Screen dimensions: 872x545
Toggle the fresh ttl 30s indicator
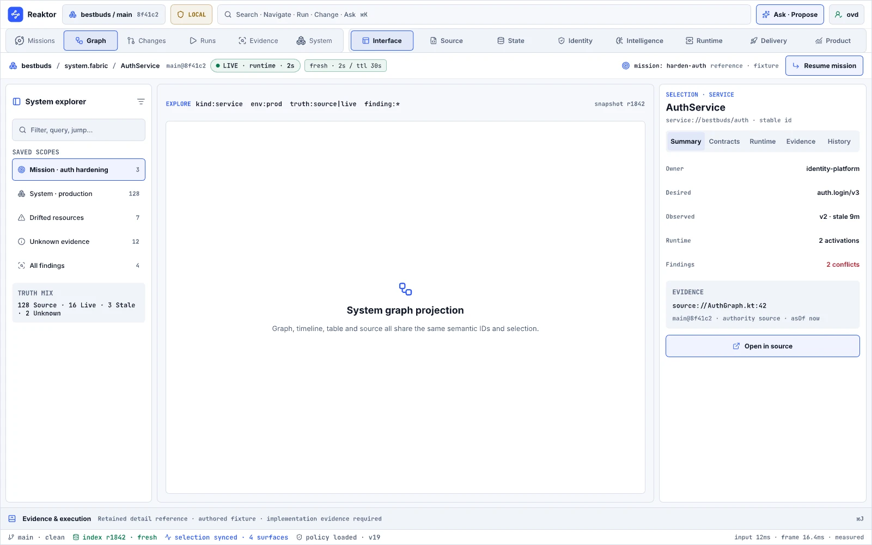point(345,66)
